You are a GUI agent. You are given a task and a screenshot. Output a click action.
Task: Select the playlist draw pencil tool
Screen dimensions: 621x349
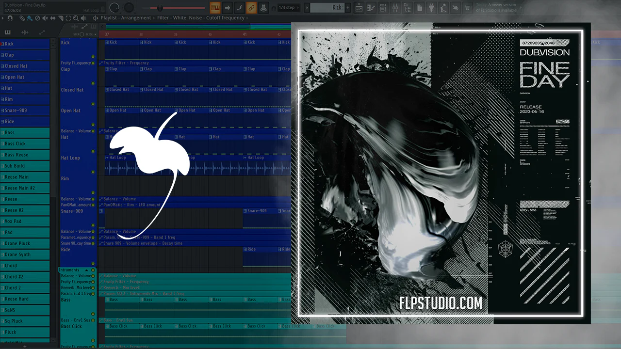[x=22, y=18]
